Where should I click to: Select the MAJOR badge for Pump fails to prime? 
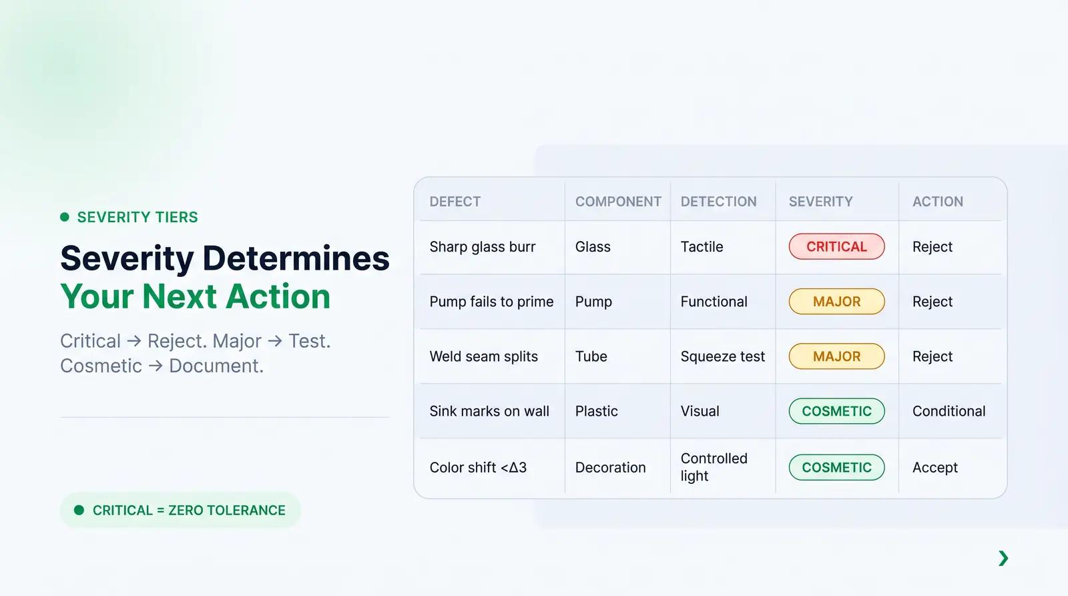tap(836, 302)
